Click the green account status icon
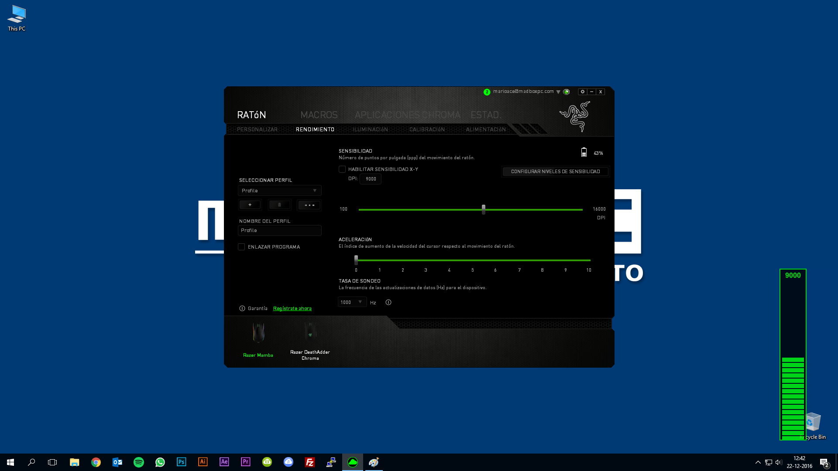Screen dimensions: 838x471 (487, 92)
